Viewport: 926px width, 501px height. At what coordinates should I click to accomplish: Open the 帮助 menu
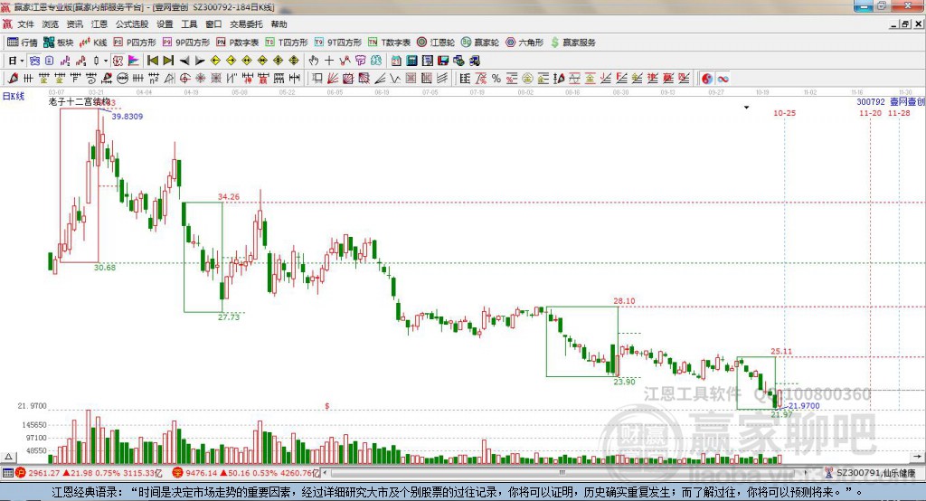(279, 24)
